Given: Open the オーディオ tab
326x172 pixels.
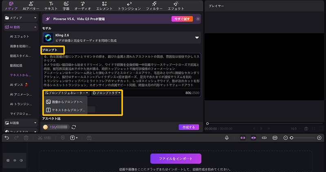Looking at the screenshot, I should pos(83,6).
